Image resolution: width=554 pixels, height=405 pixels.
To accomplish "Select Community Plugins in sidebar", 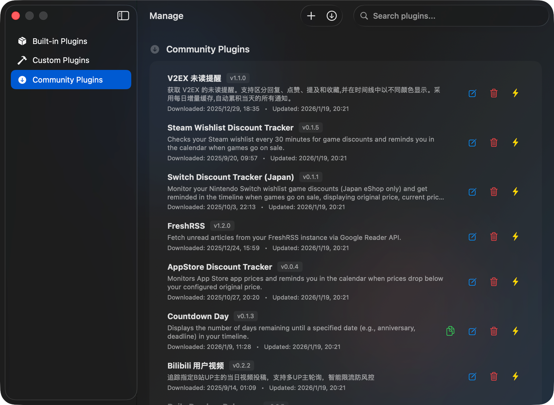I will 71,80.
